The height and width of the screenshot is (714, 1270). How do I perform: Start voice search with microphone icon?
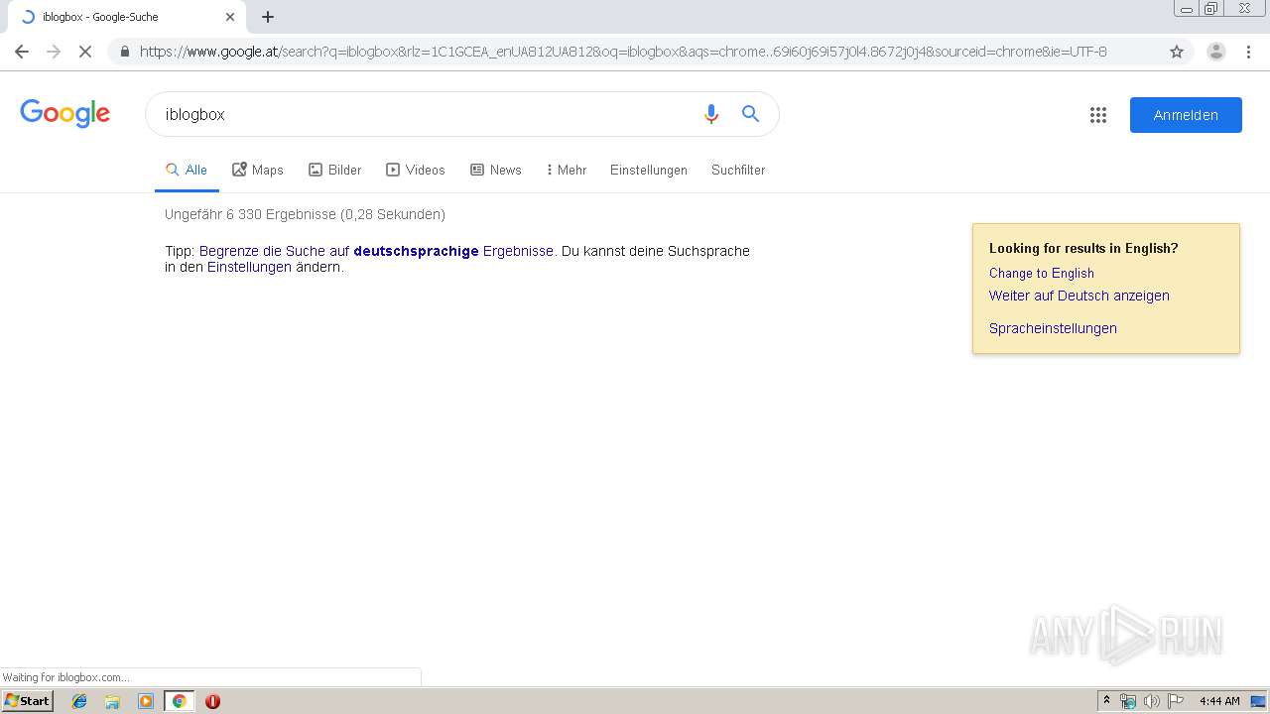pos(710,114)
